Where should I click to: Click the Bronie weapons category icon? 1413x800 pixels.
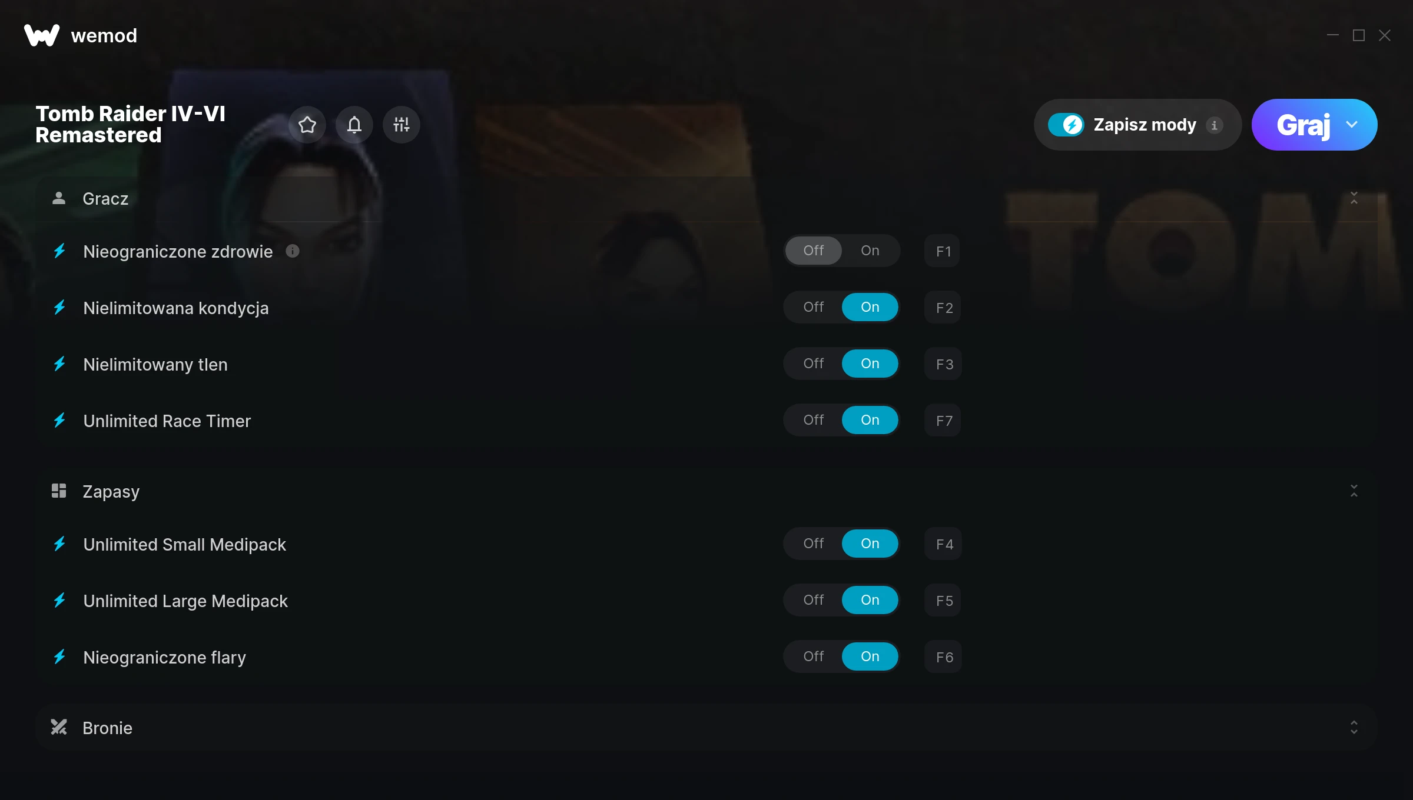[59, 728]
